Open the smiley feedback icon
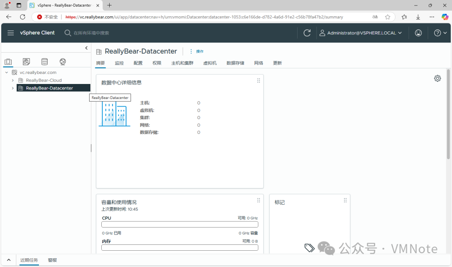Screen dimensions: 452x267 pos(418,33)
